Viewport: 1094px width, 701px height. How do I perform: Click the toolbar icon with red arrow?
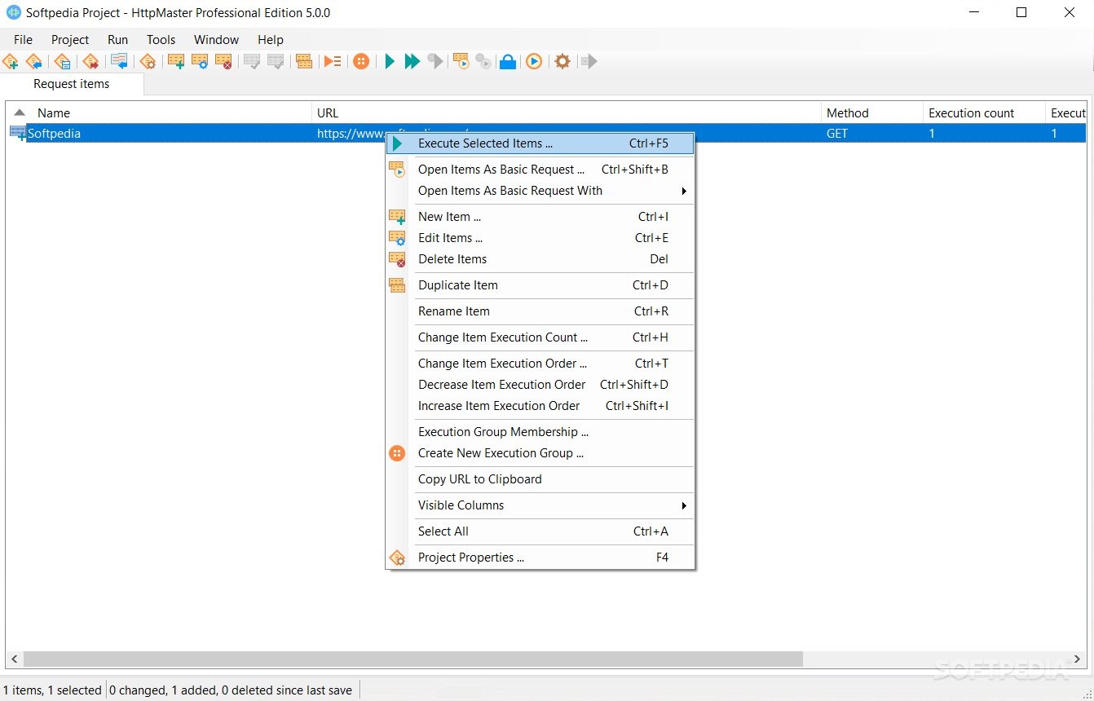coord(90,61)
